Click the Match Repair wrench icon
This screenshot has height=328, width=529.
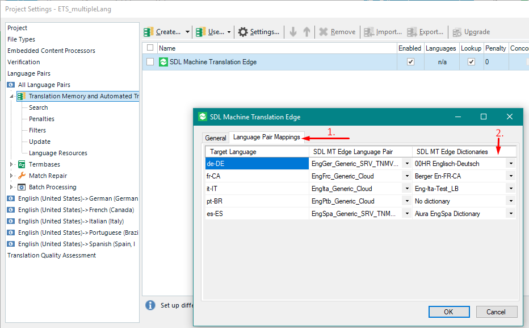(22, 176)
